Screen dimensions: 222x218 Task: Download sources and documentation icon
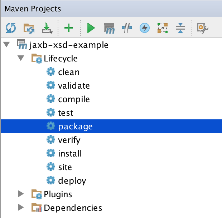point(47,28)
